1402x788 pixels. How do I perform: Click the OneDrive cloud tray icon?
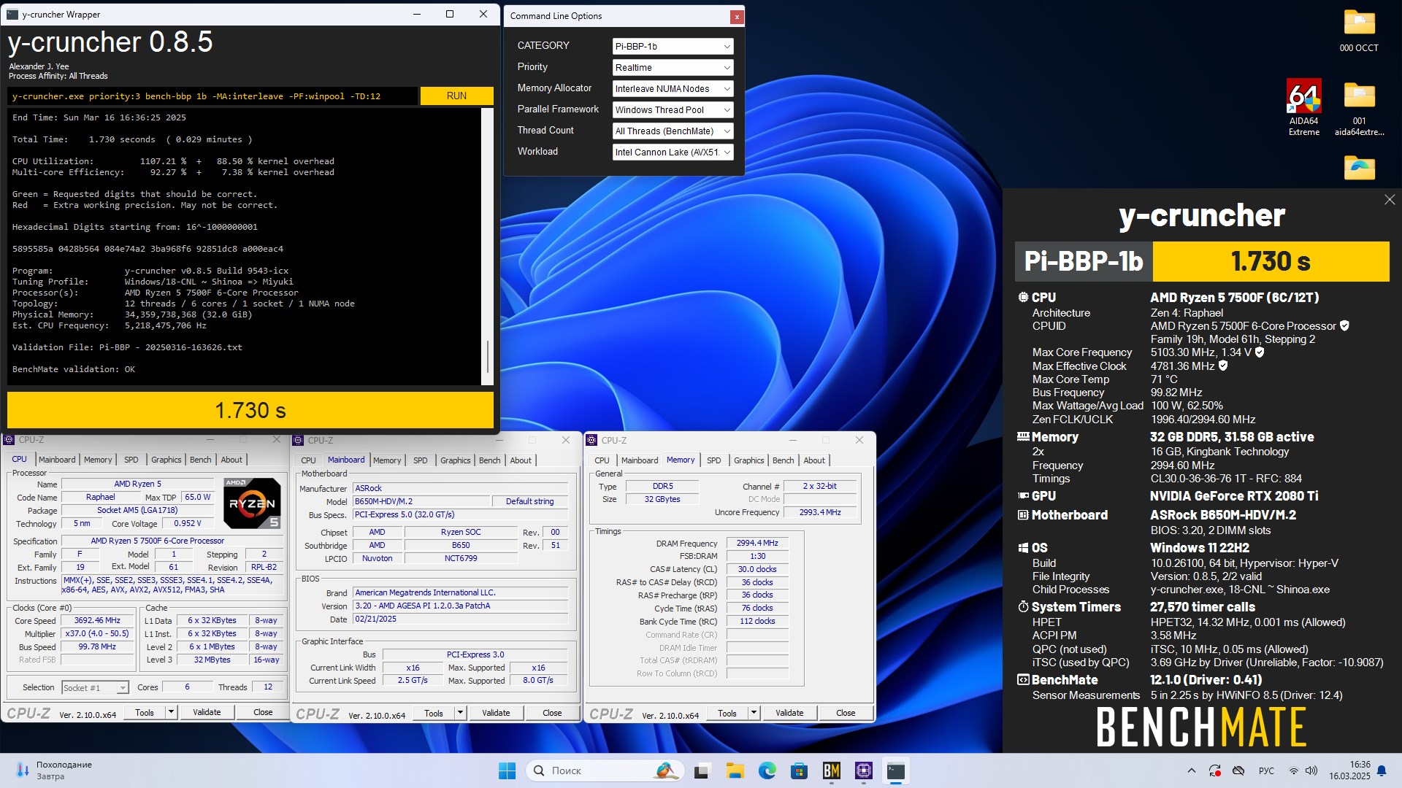pos(1238,770)
